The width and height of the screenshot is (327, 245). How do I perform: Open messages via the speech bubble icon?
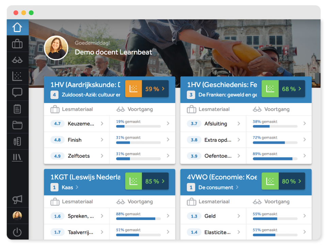[x=17, y=92]
